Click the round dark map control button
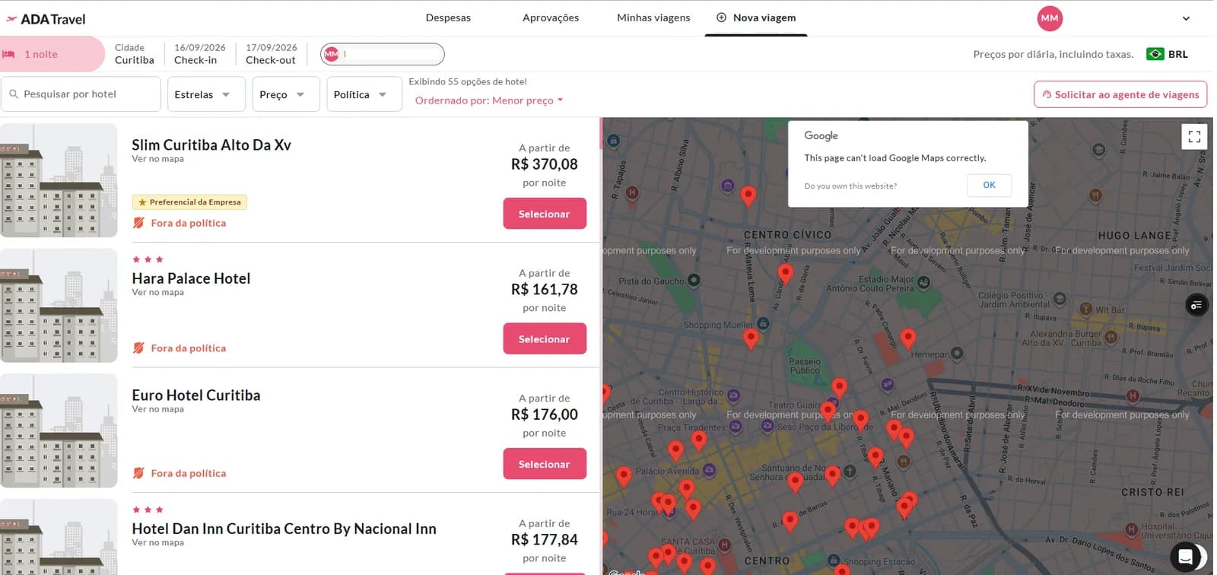The width and height of the screenshot is (1217, 575). 1196,306
